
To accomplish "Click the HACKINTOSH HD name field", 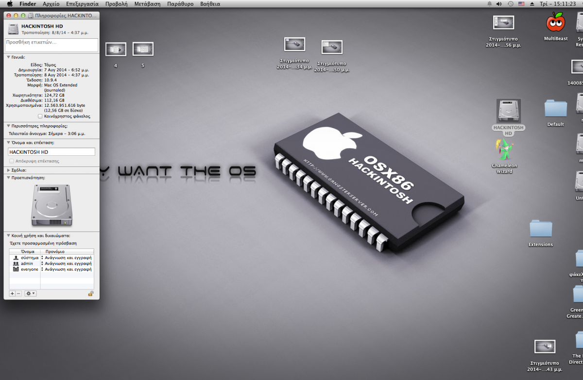I will tap(51, 152).
